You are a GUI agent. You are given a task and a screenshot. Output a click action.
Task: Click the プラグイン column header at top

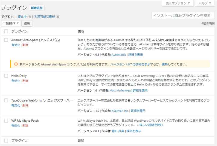[19, 31]
